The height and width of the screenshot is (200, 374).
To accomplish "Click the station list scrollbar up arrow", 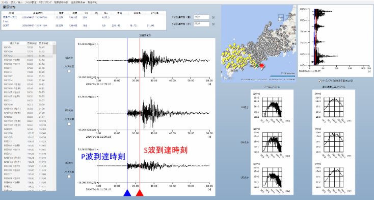I will point(55,43).
